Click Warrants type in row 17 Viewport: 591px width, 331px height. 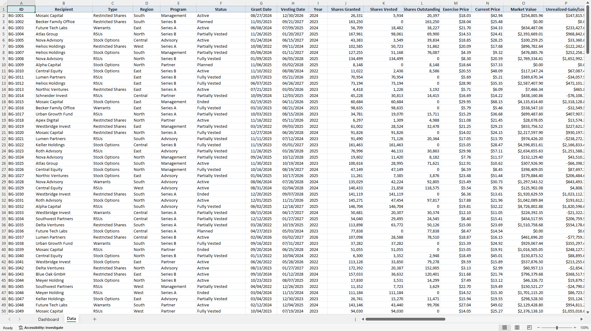[x=113, y=108]
